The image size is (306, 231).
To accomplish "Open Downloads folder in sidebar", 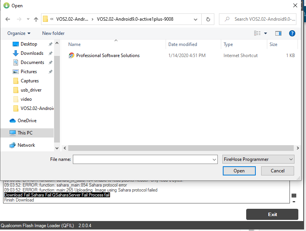I will pos(32,53).
